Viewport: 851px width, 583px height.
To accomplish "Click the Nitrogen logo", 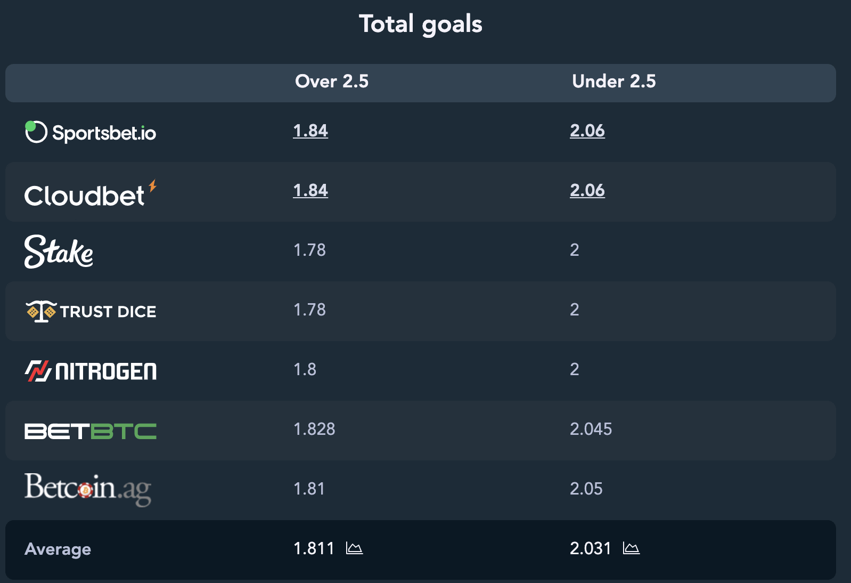I will (91, 371).
